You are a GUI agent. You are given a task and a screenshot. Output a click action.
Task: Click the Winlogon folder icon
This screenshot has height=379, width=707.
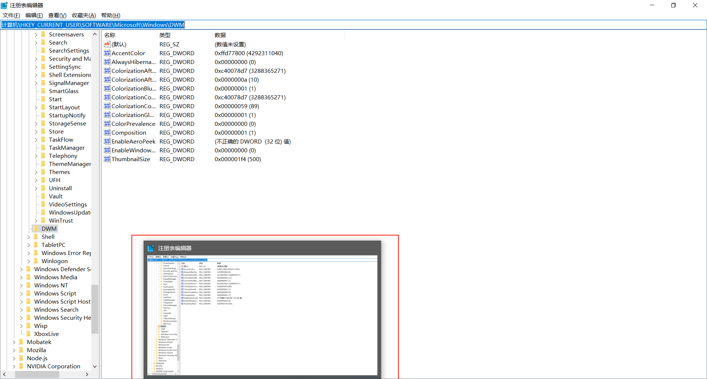point(36,261)
